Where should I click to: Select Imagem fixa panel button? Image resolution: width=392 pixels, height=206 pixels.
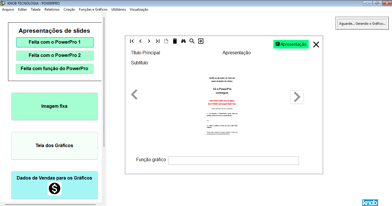pyautogui.click(x=55, y=106)
